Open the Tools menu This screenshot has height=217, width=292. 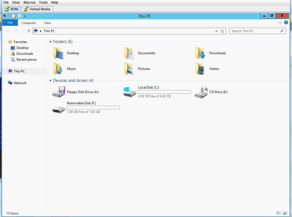[43, 3]
